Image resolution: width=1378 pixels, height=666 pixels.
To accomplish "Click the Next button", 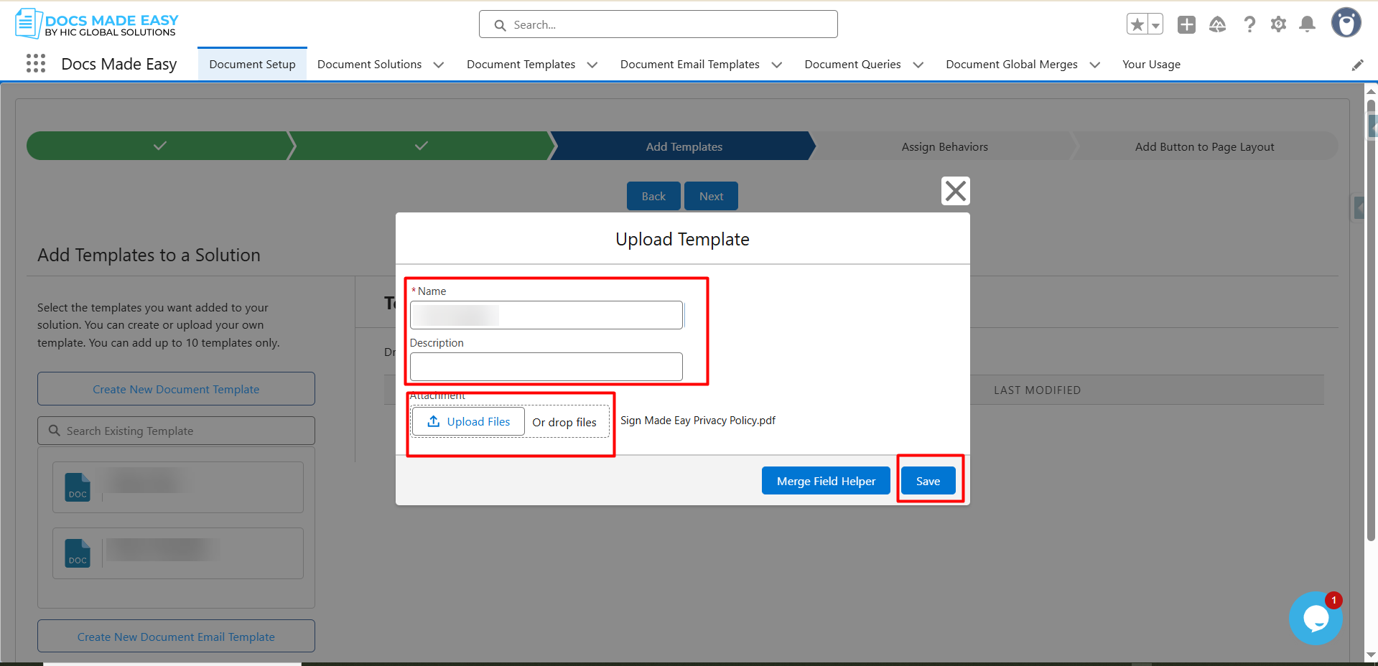I will 711,196.
